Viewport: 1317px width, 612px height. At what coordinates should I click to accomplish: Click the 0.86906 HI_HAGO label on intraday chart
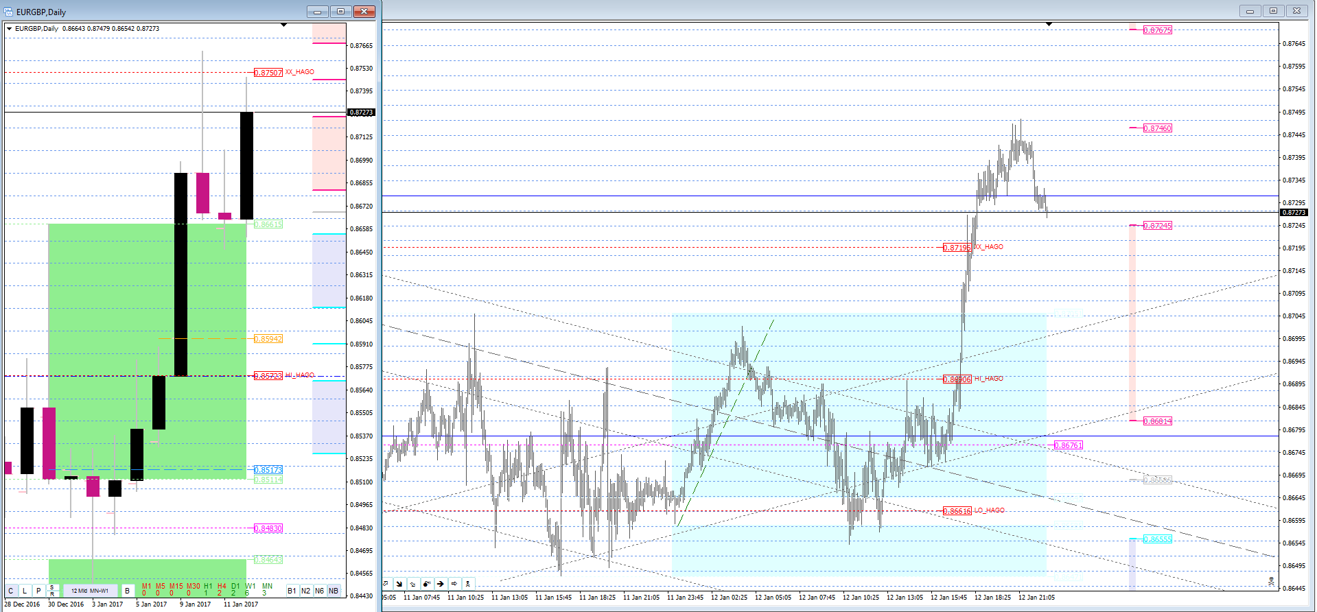coord(973,379)
